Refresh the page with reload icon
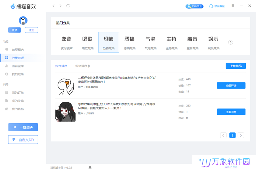 point(68,6)
